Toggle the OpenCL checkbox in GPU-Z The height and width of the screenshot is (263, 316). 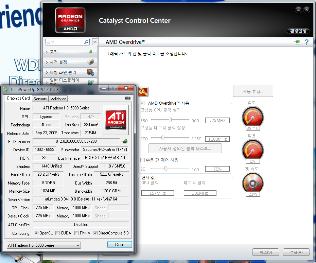36,233
